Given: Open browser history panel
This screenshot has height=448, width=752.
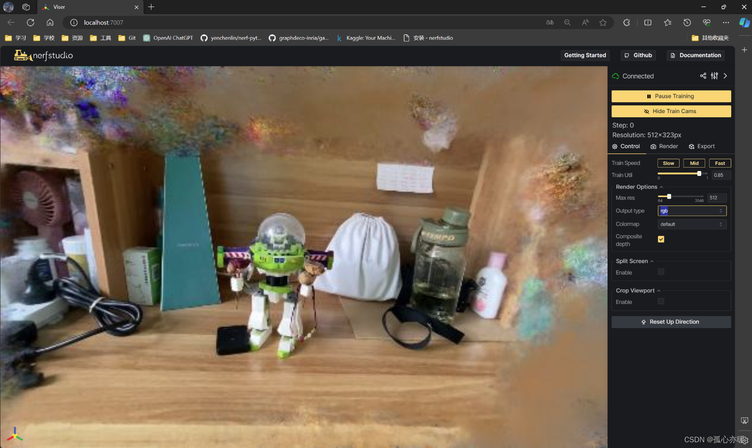Looking at the screenshot, I should point(687,22).
